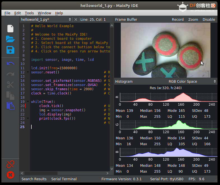Click the frame buffer camera image
The height and width of the screenshot is (185, 220).
[x=166, y=50]
